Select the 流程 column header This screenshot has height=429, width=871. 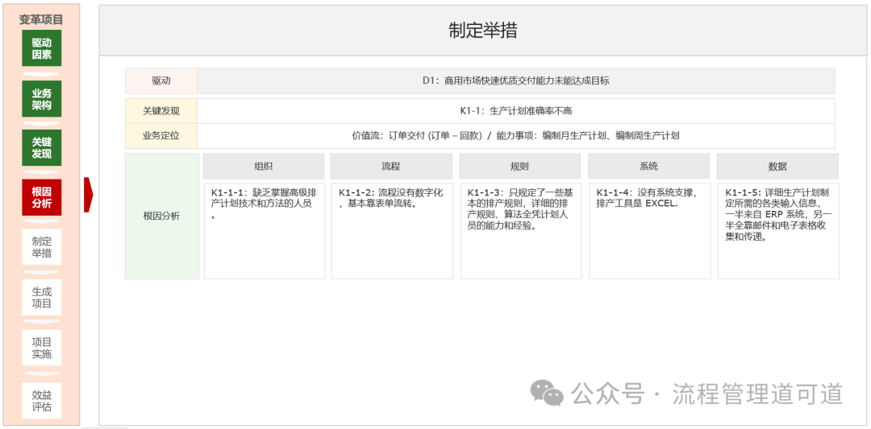pyautogui.click(x=391, y=167)
